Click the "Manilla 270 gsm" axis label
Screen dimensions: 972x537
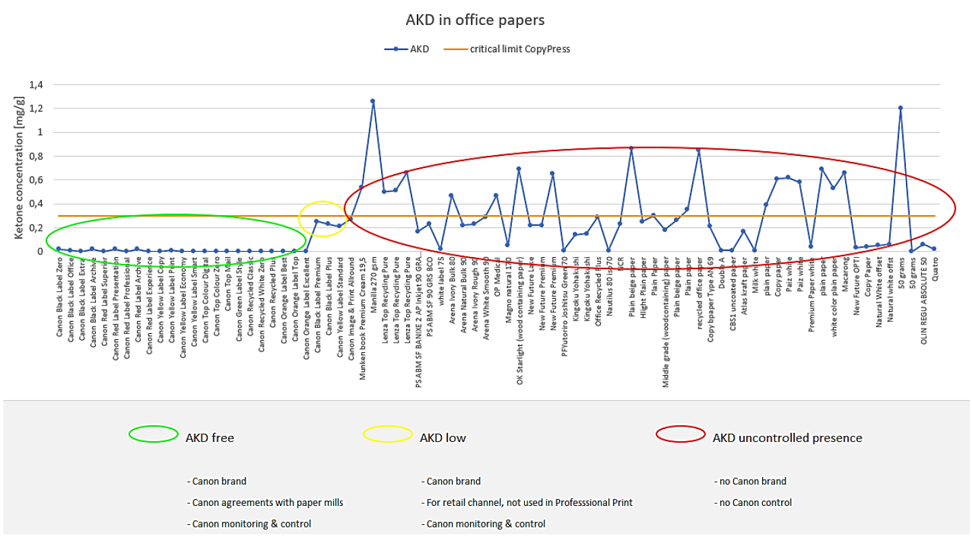point(374,284)
